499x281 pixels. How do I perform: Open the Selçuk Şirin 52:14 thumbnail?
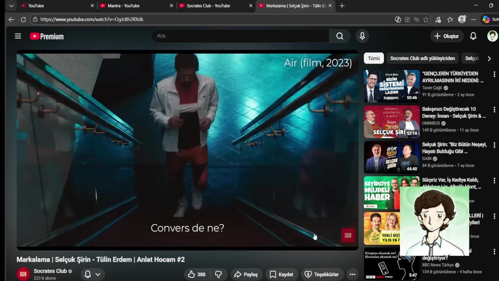pyautogui.click(x=392, y=122)
